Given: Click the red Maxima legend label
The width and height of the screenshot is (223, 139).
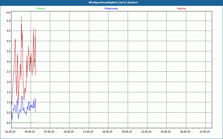Looking at the screenshot, I should point(181,9).
